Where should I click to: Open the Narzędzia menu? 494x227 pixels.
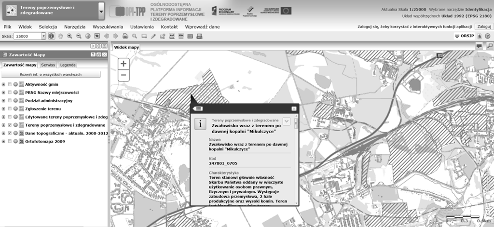(x=75, y=27)
